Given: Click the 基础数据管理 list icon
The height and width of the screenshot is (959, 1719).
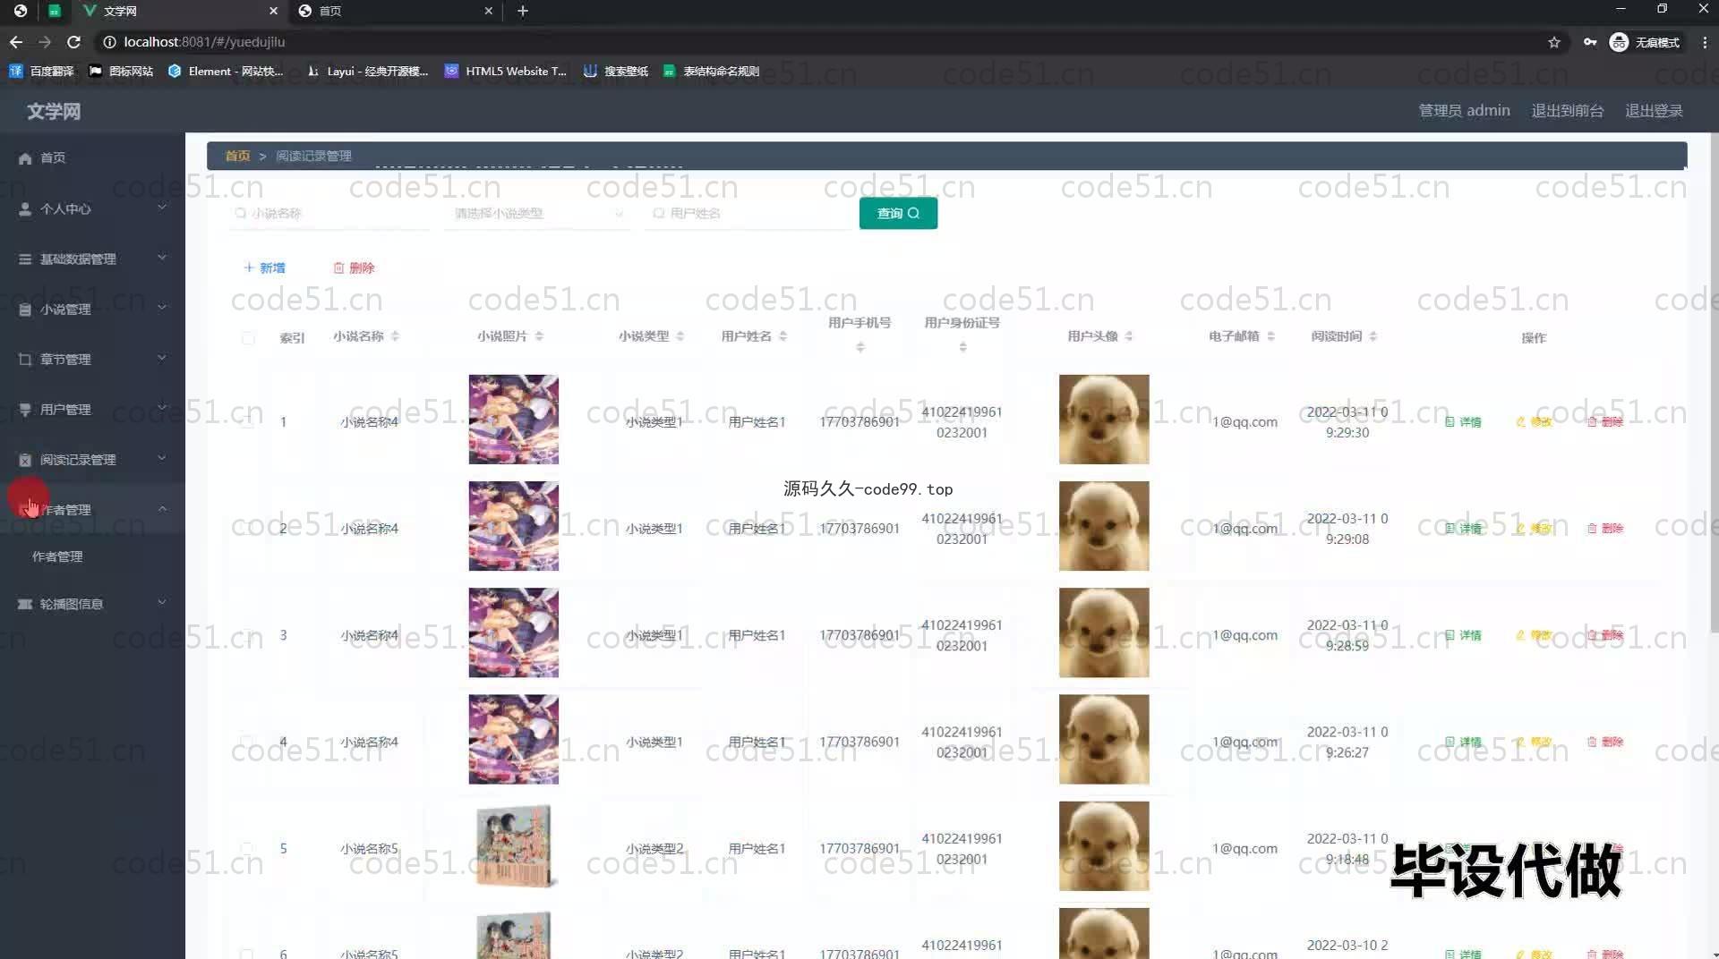Looking at the screenshot, I should 25,259.
